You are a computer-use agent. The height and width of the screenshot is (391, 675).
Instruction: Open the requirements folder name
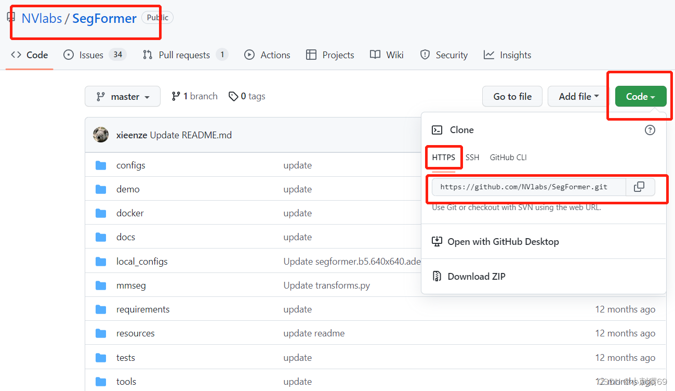click(143, 309)
